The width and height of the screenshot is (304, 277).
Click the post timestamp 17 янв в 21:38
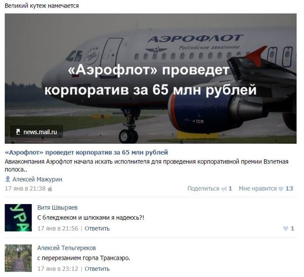25,188
